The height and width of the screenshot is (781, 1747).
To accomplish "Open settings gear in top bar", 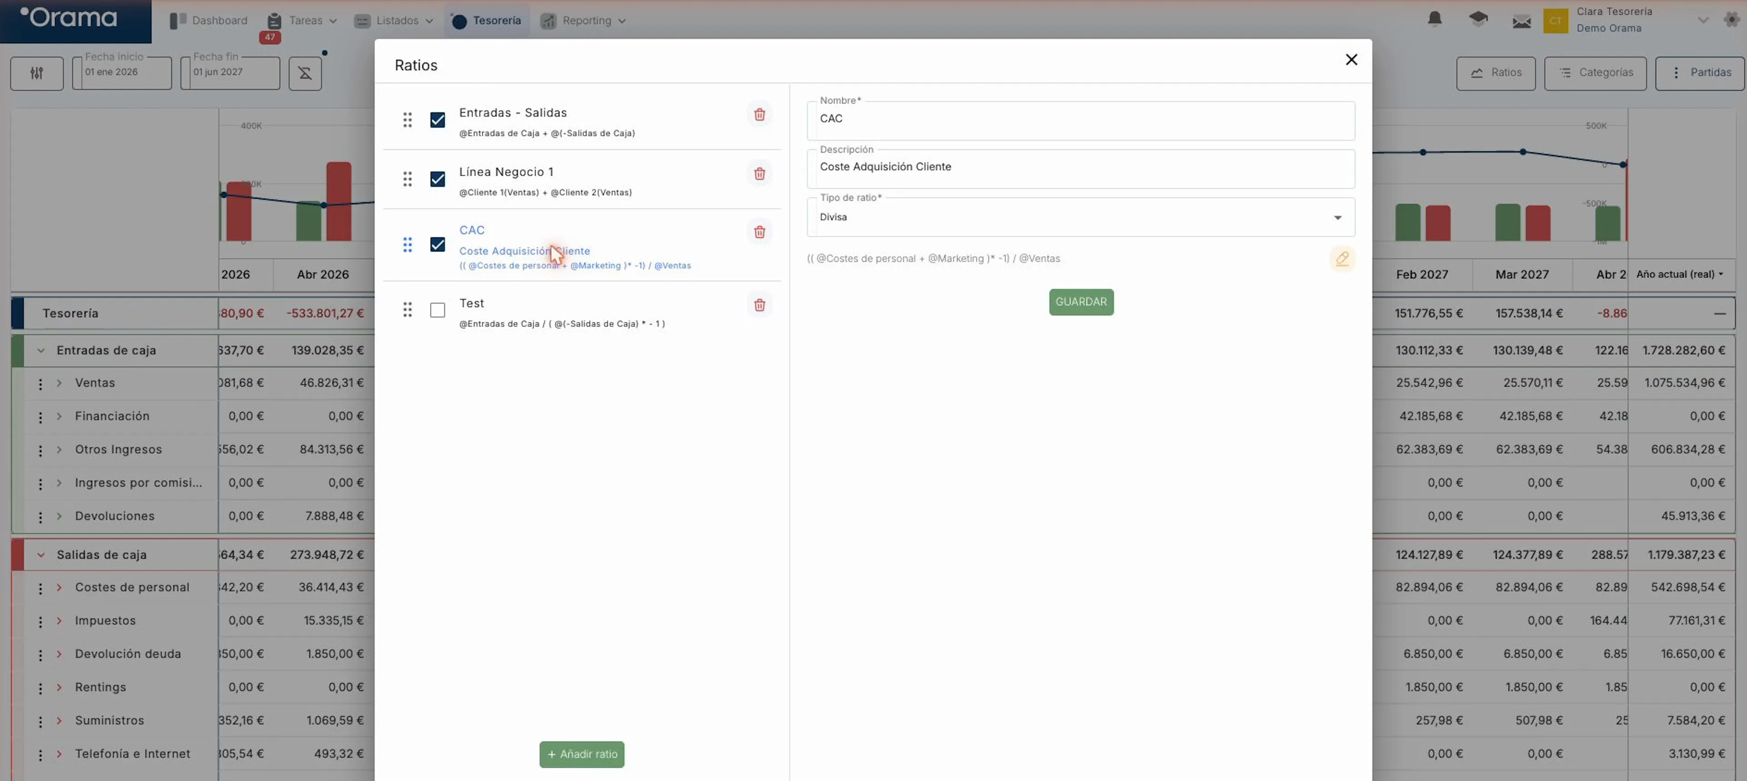I will point(1732,20).
